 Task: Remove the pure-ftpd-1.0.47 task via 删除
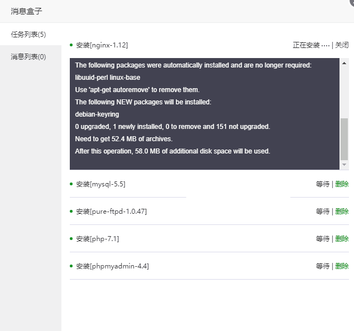(x=342, y=212)
